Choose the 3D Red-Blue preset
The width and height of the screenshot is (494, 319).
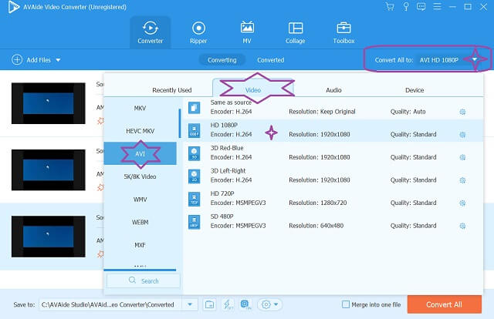click(333, 153)
